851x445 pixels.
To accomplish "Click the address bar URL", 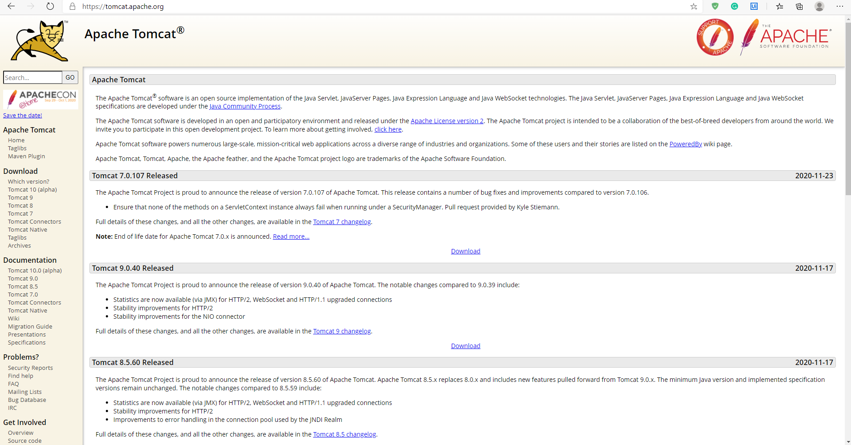I will tap(123, 7).
